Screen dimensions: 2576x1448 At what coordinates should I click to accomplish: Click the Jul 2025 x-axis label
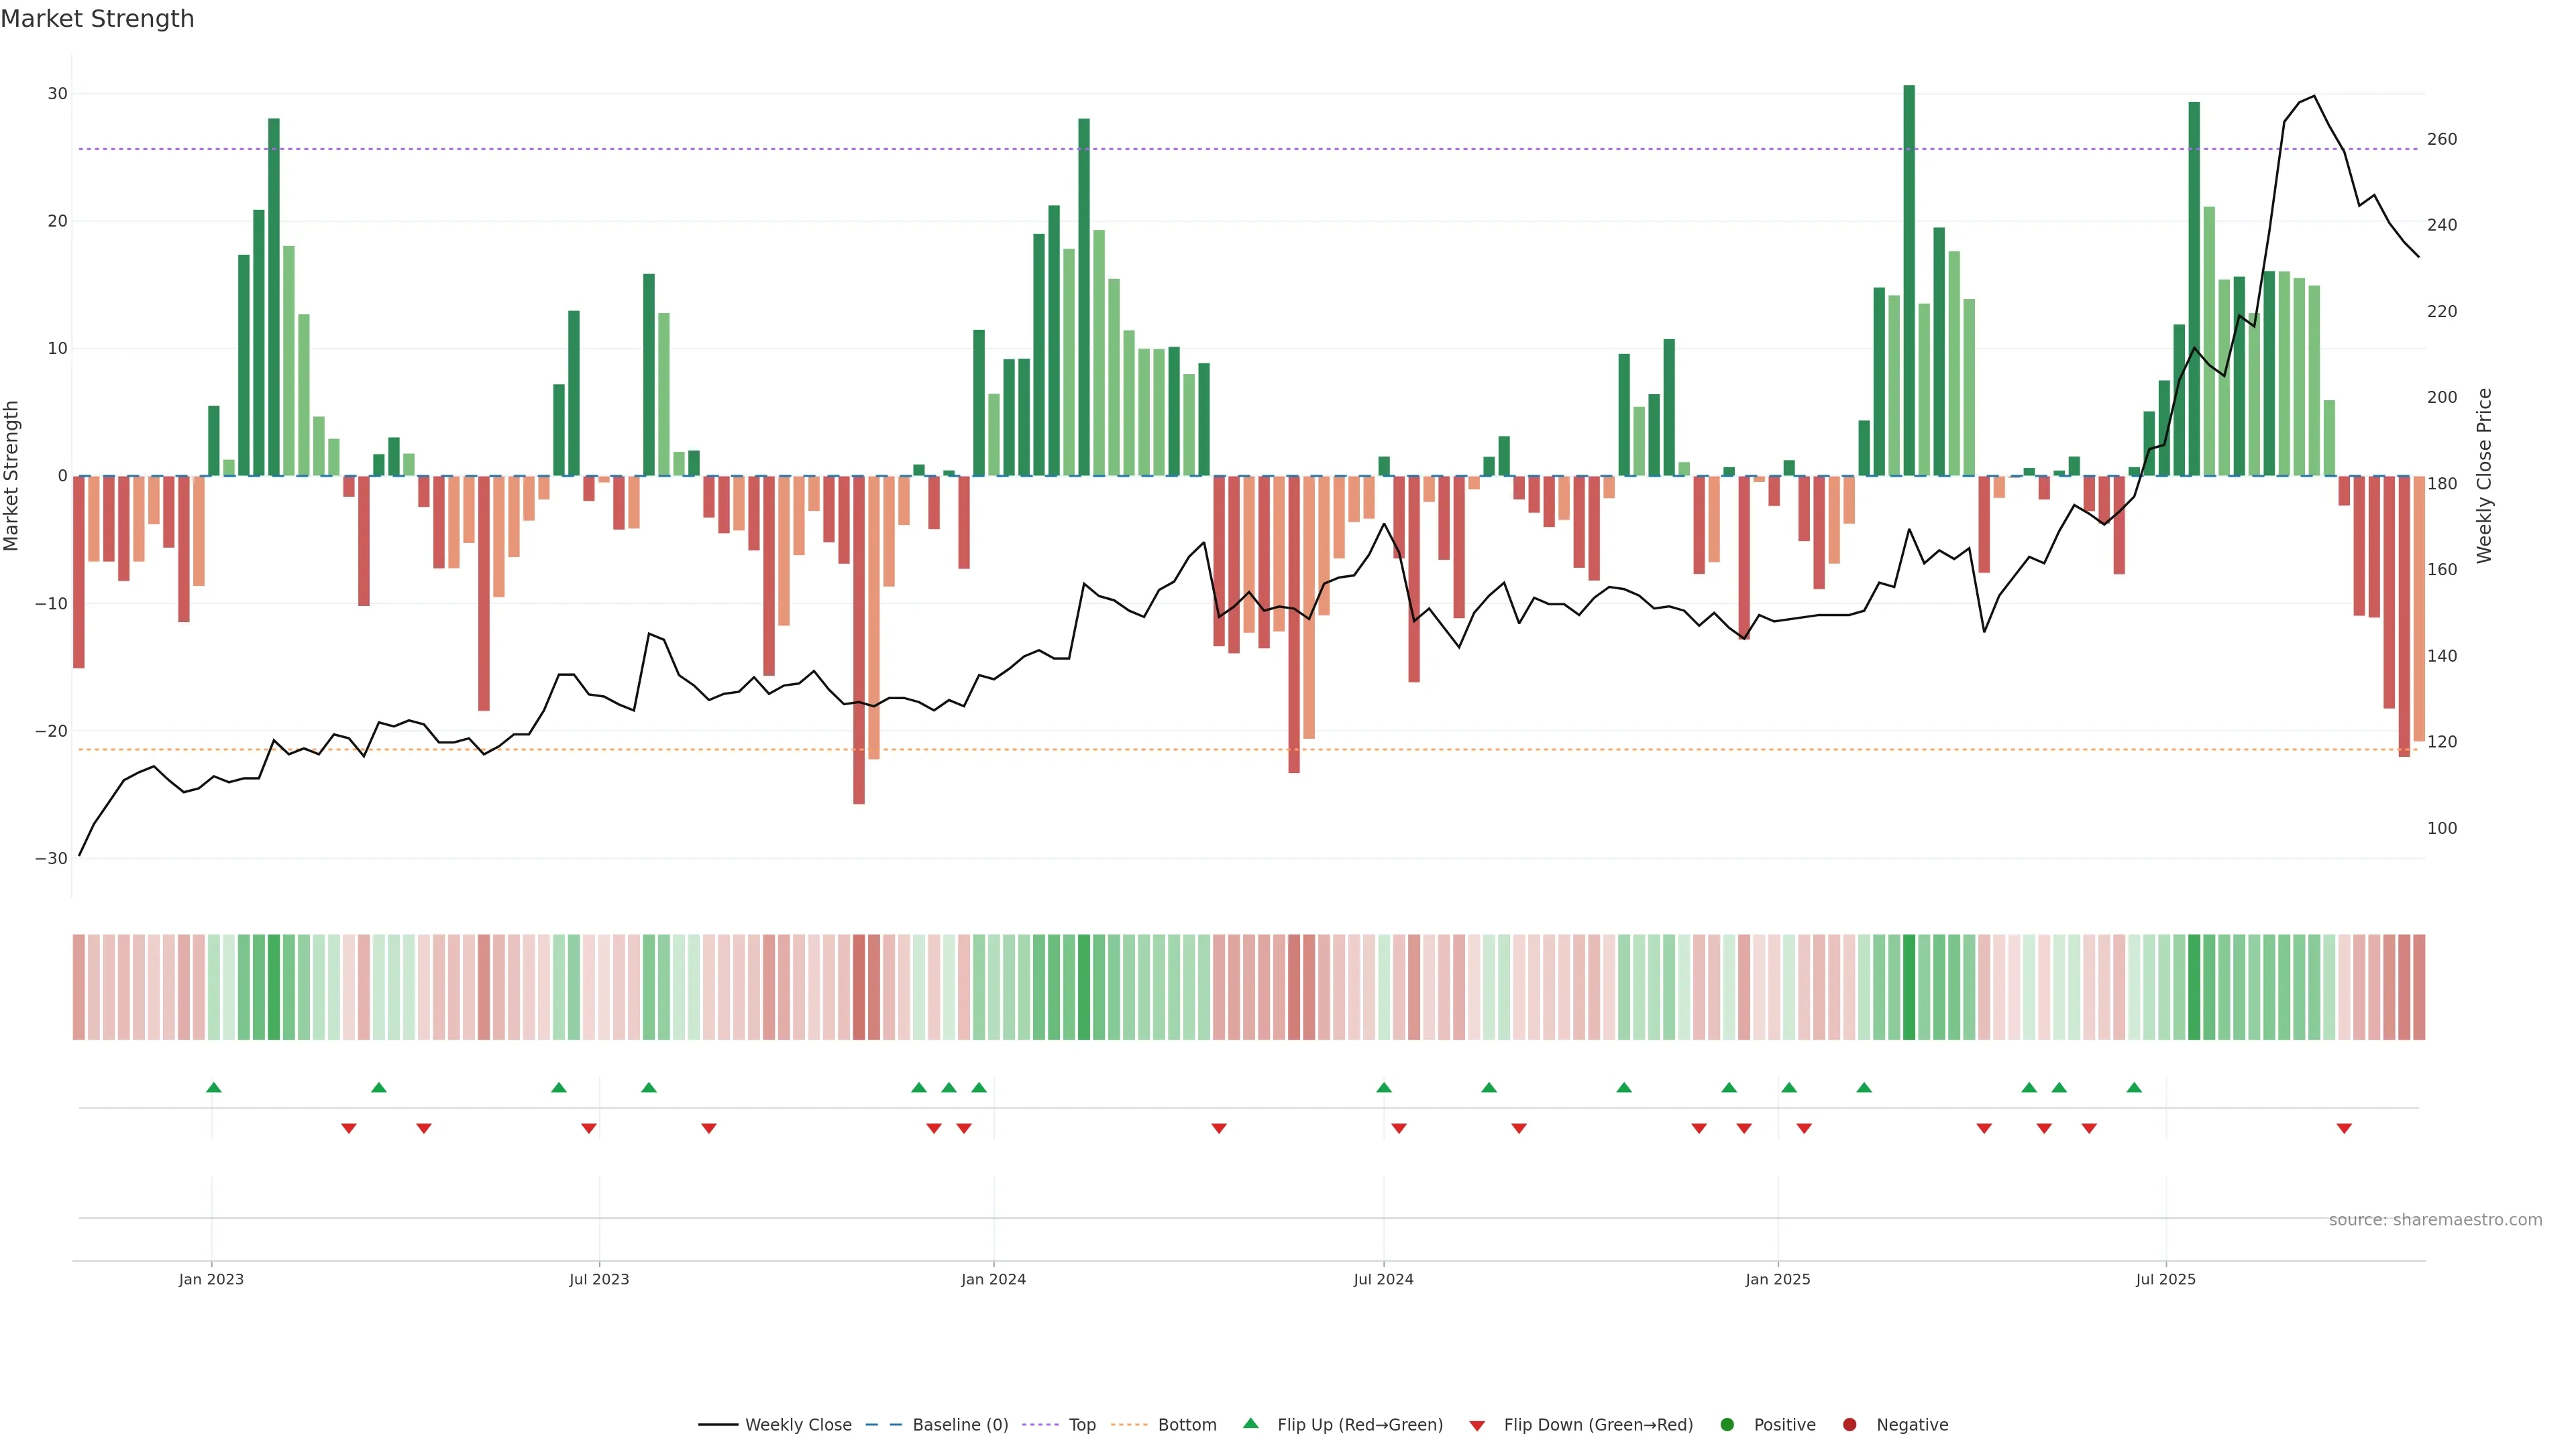[x=2165, y=1279]
